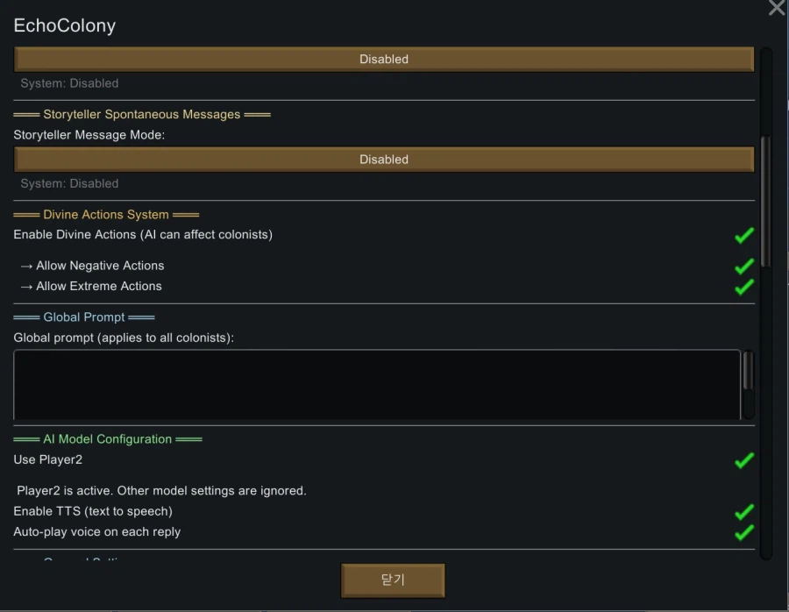Select the Global Prompt section header
Image resolution: width=789 pixels, height=612 pixels.
(84, 317)
